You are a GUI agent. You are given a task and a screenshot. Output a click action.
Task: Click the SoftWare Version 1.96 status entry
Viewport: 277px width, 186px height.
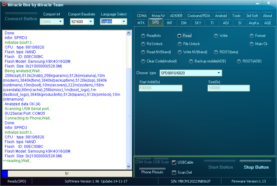(x=96, y=181)
